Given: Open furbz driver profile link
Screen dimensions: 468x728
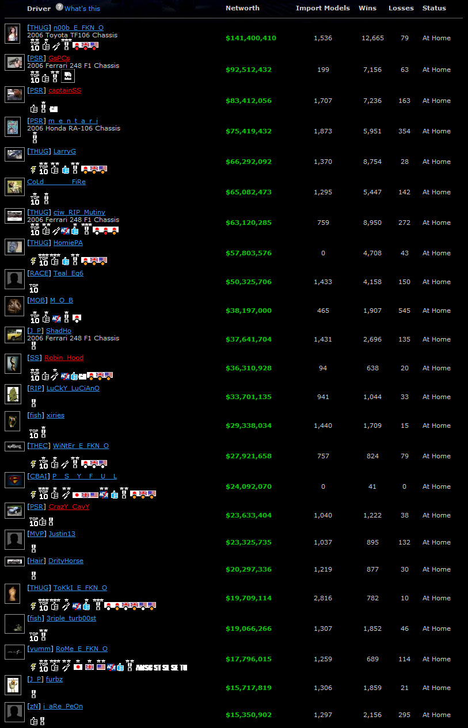Looking at the screenshot, I should pos(54,679).
